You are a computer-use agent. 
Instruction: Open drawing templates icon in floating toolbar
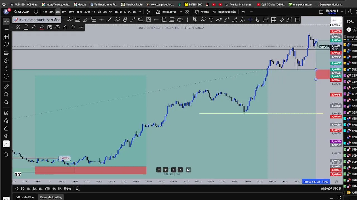[x=18, y=27]
